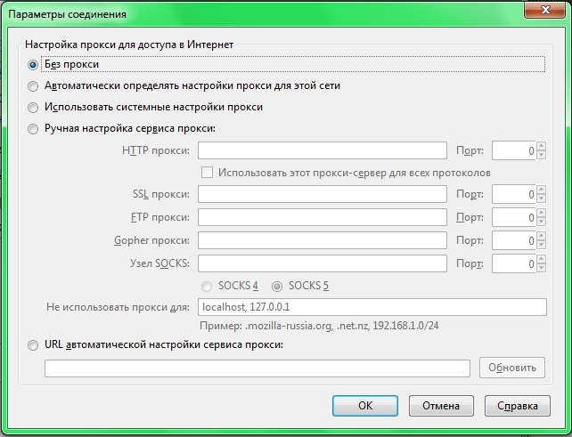Image resolution: width=572 pixels, height=437 pixels.
Task: Open help with the Справка button
Action: (x=518, y=406)
